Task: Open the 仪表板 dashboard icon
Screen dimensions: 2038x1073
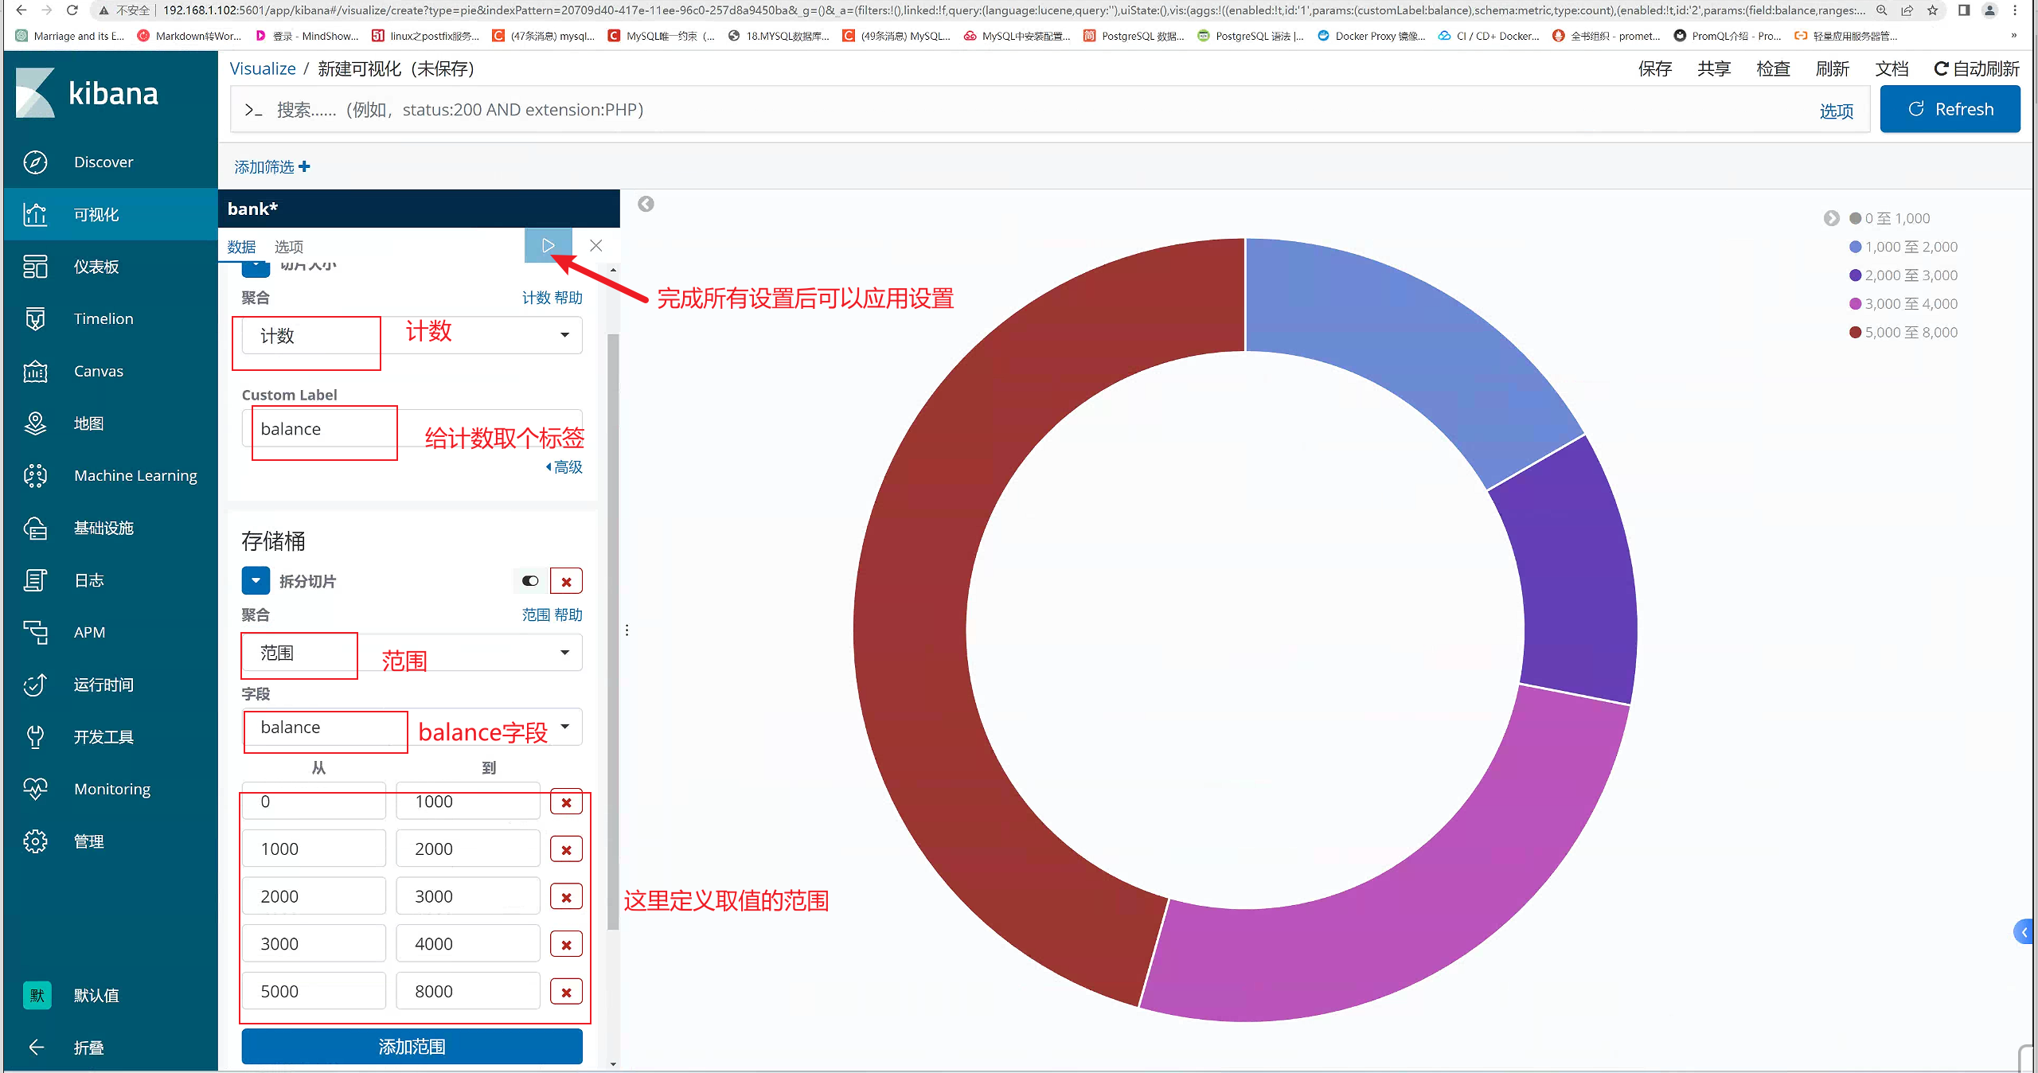Action: [35, 267]
